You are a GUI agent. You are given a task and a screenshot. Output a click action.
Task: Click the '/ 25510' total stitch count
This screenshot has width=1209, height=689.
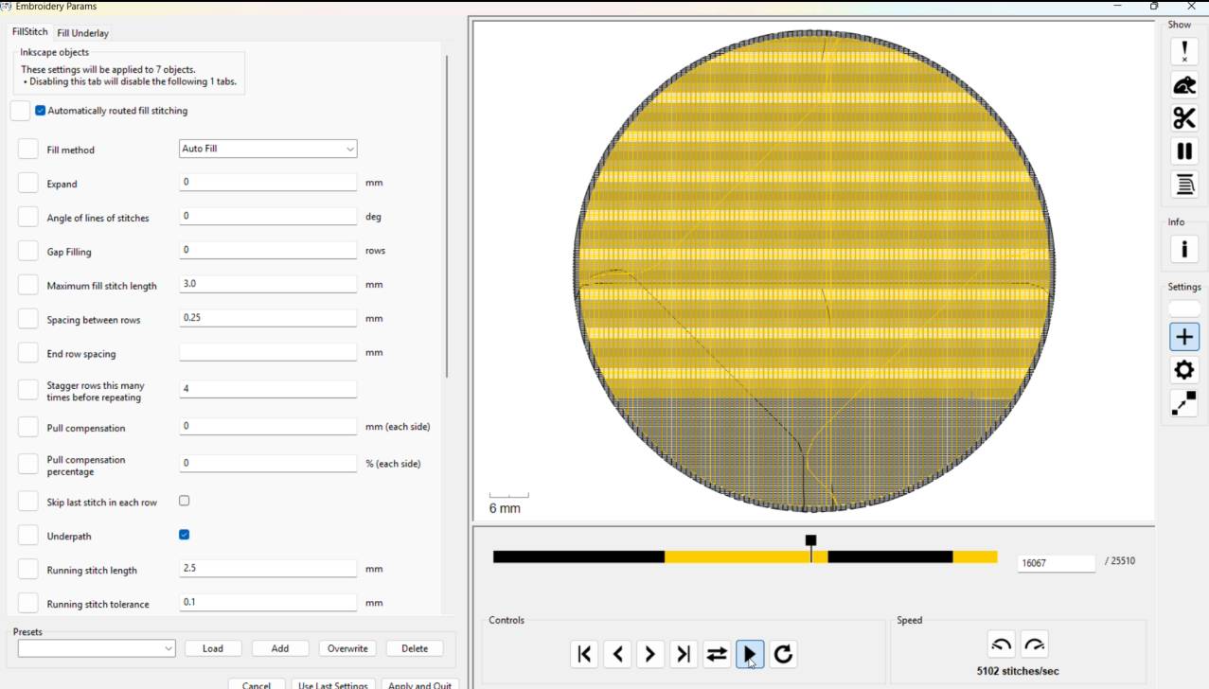[x=1120, y=561]
